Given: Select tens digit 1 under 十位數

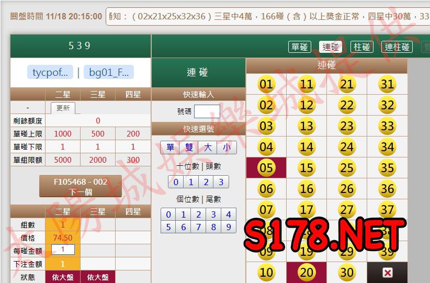Looking at the screenshot, I should (x=191, y=182).
